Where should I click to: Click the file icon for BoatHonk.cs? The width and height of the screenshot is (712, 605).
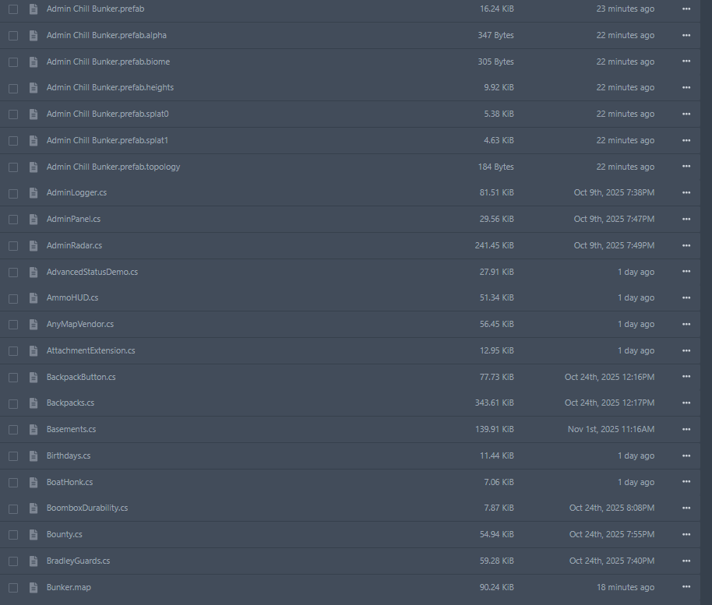[x=33, y=482]
